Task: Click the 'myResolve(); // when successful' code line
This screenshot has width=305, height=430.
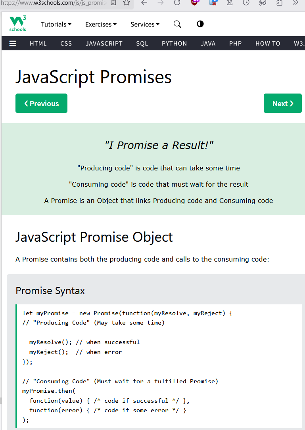Action: (84, 342)
